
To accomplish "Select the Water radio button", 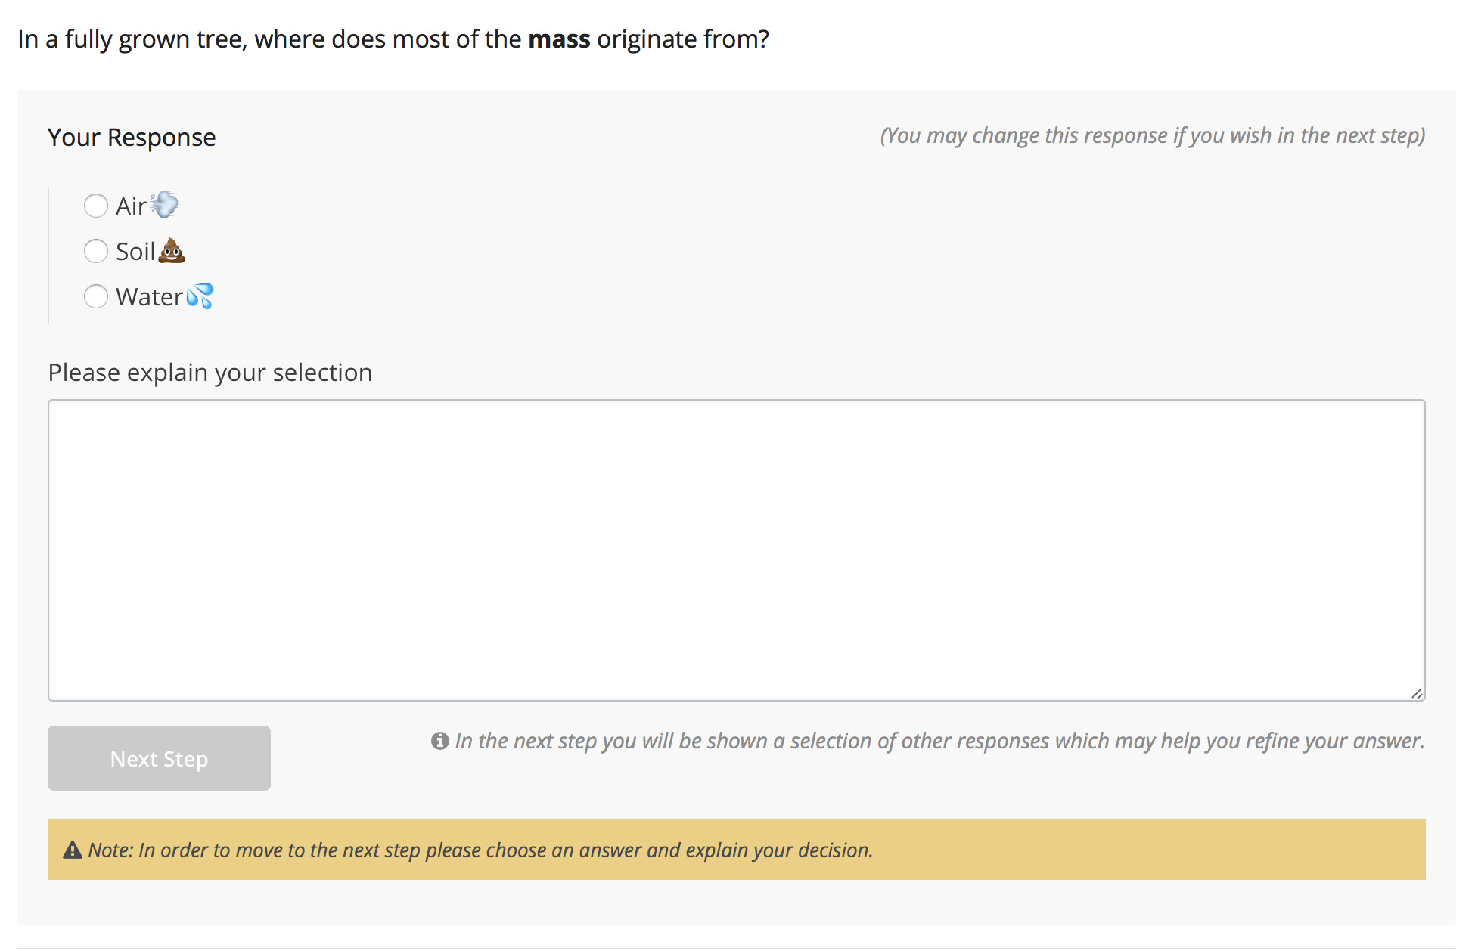I will tap(96, 296).
